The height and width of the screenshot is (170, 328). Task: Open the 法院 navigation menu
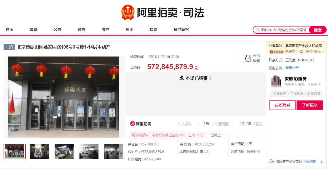coord(33,29)
